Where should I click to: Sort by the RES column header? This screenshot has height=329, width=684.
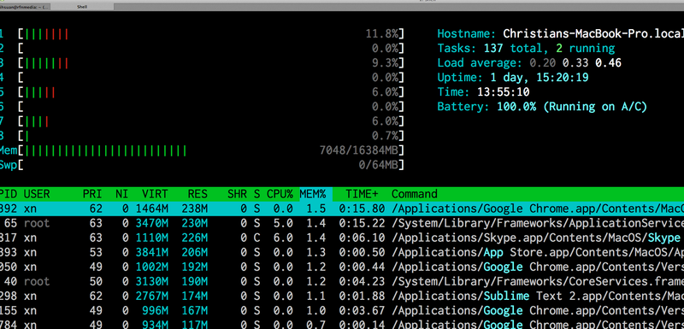click(x=198, y=194)
